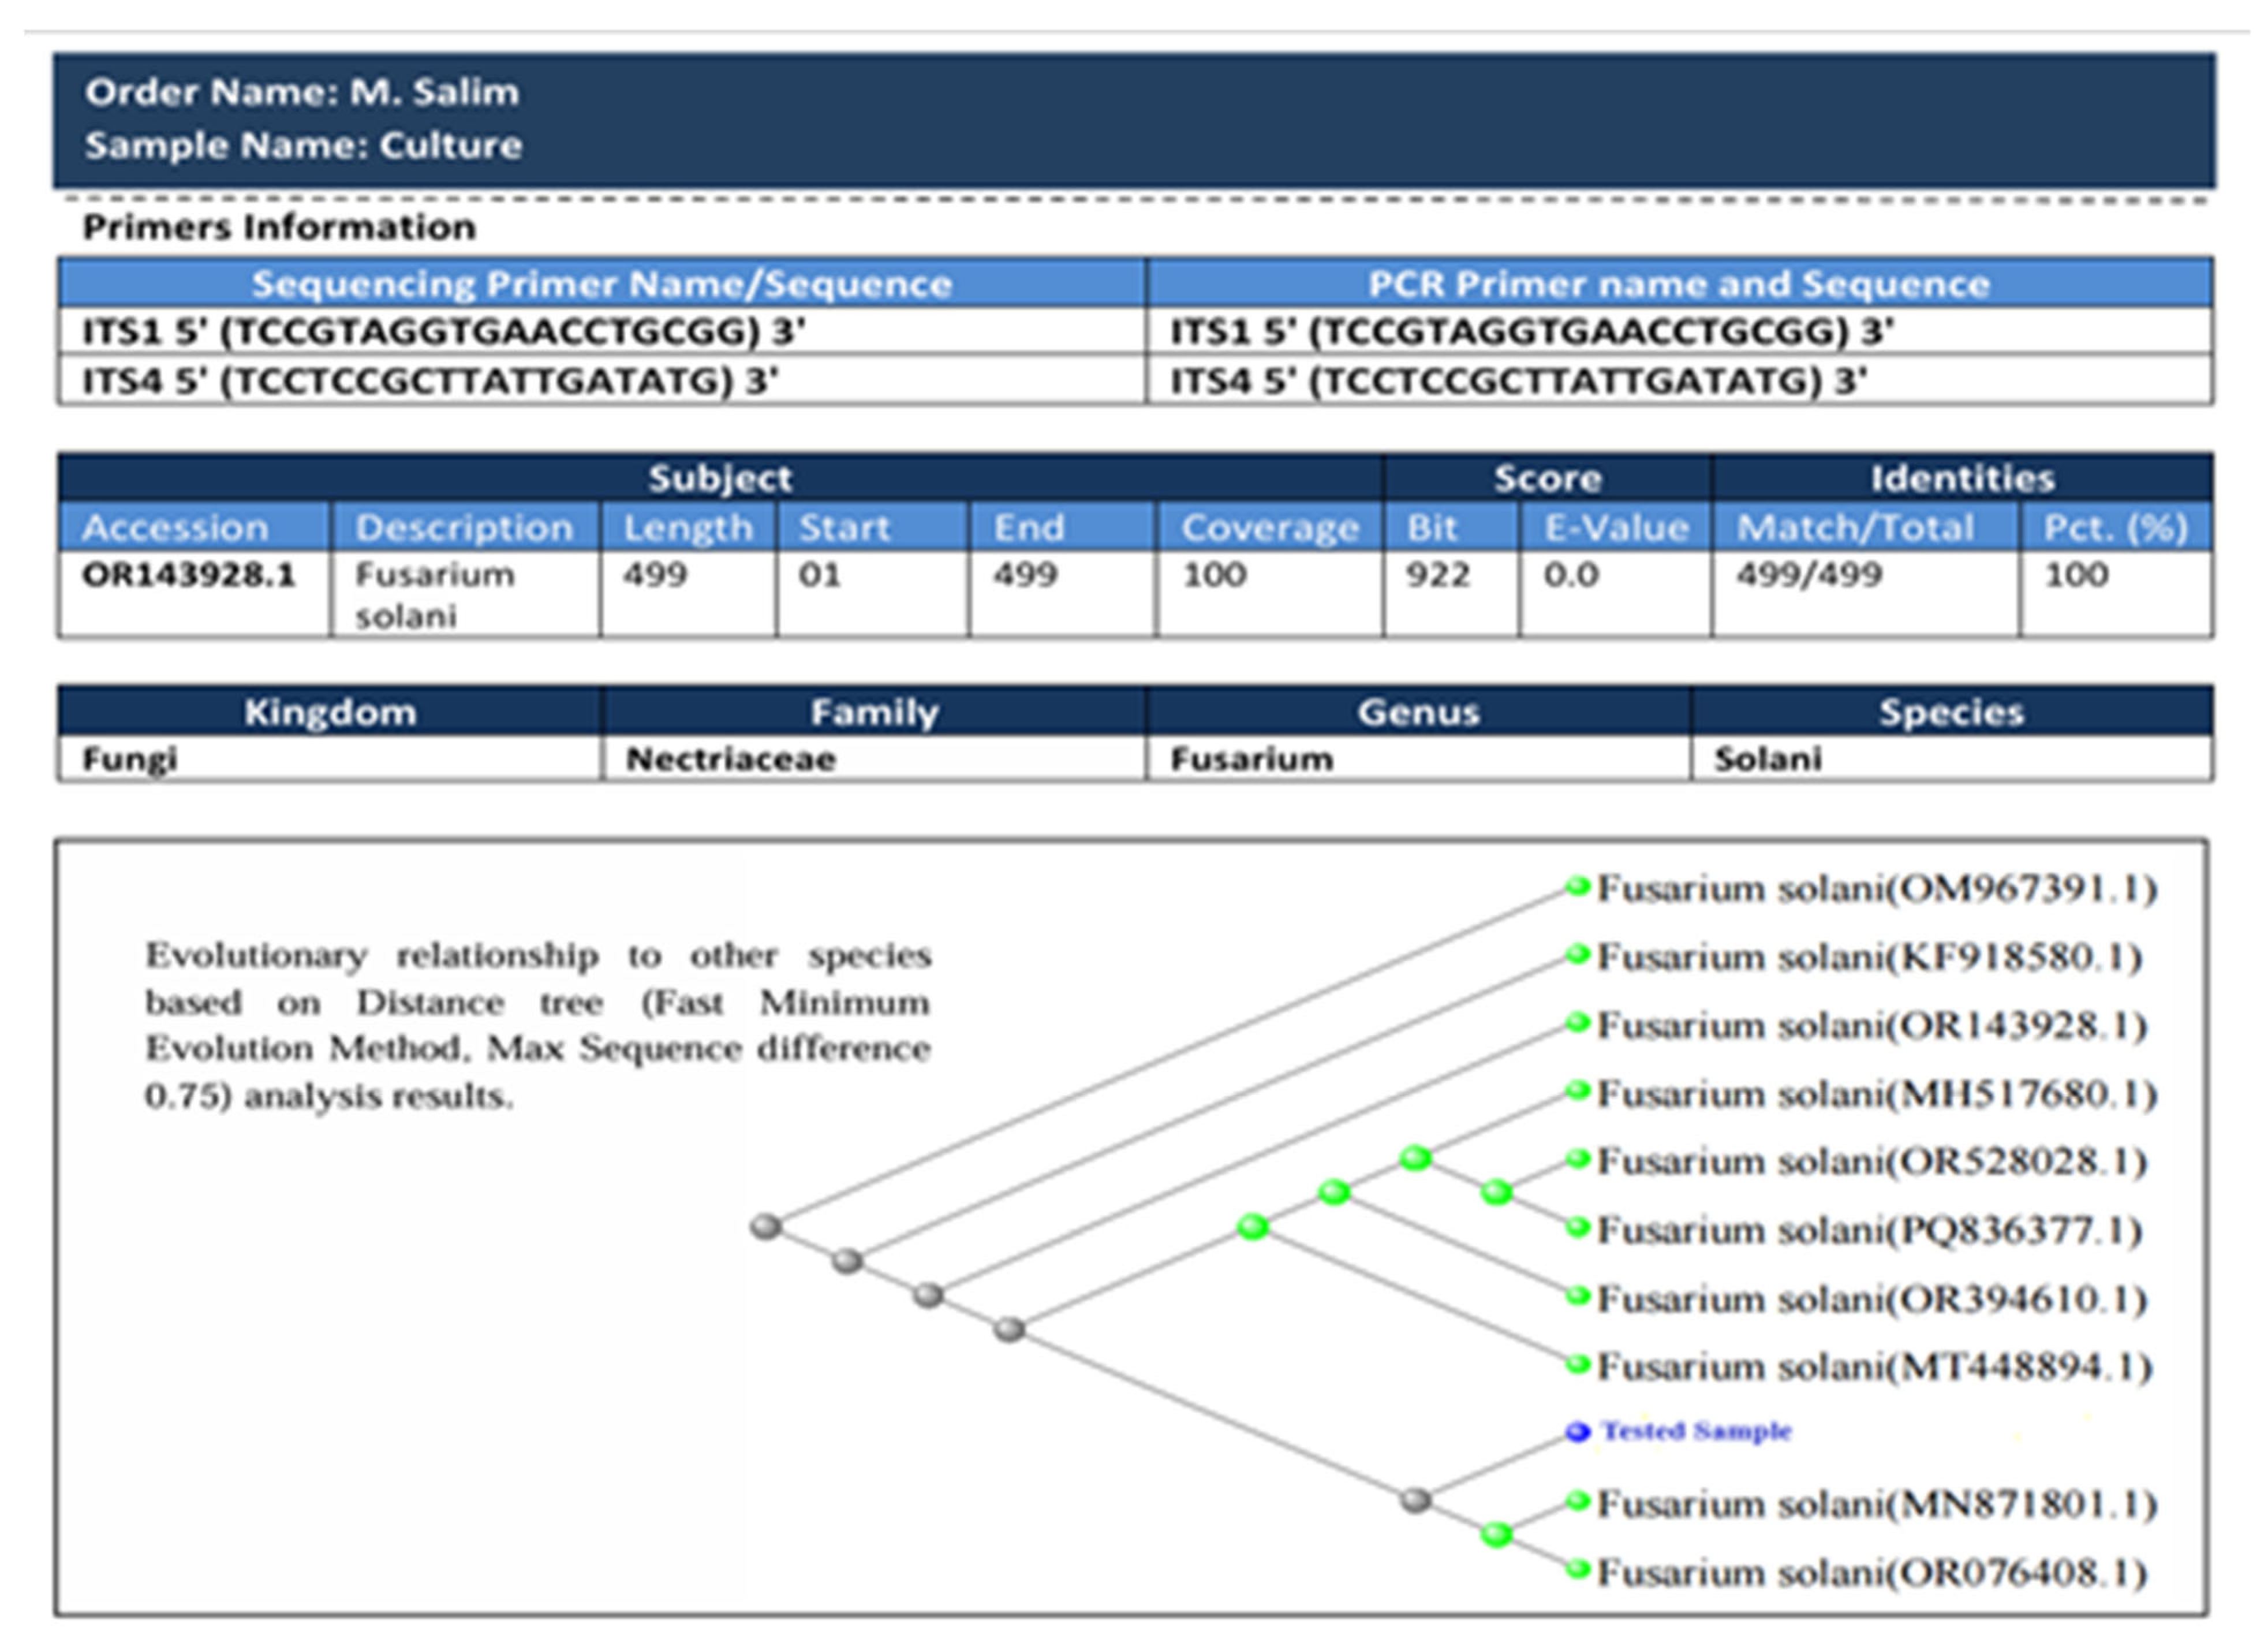Click green leaf node for OR143928.1 in tree
Image resolution: width=2268 pixels, height=1642 pixels.
[x=1577, y=1023]
